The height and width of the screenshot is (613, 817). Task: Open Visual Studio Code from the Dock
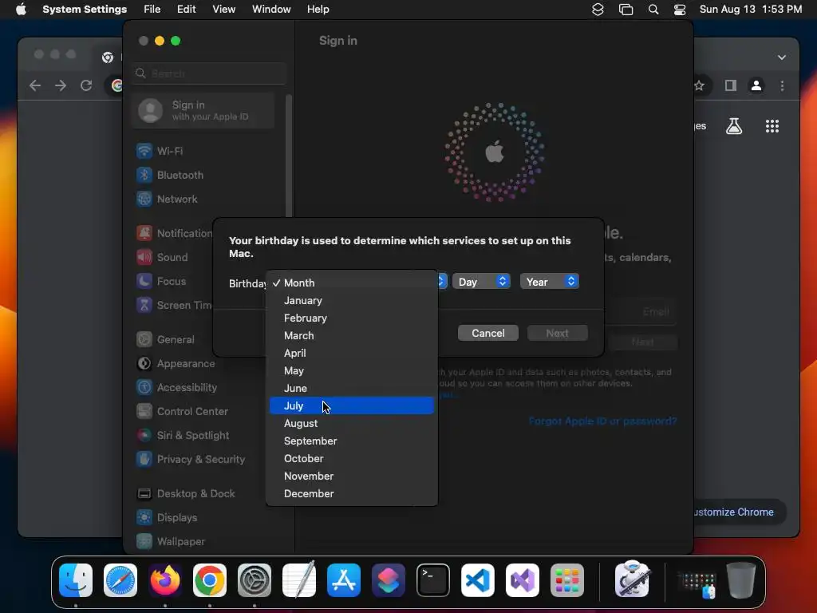coord(478,579)
